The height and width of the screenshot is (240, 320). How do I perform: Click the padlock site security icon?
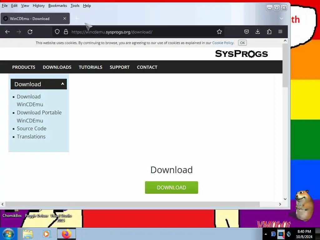point(66,32)
